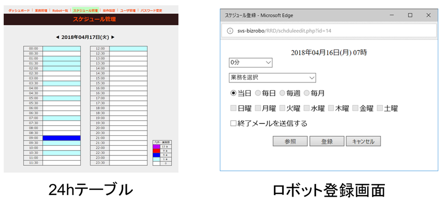Click the 20:00 time label

(100, 128)
